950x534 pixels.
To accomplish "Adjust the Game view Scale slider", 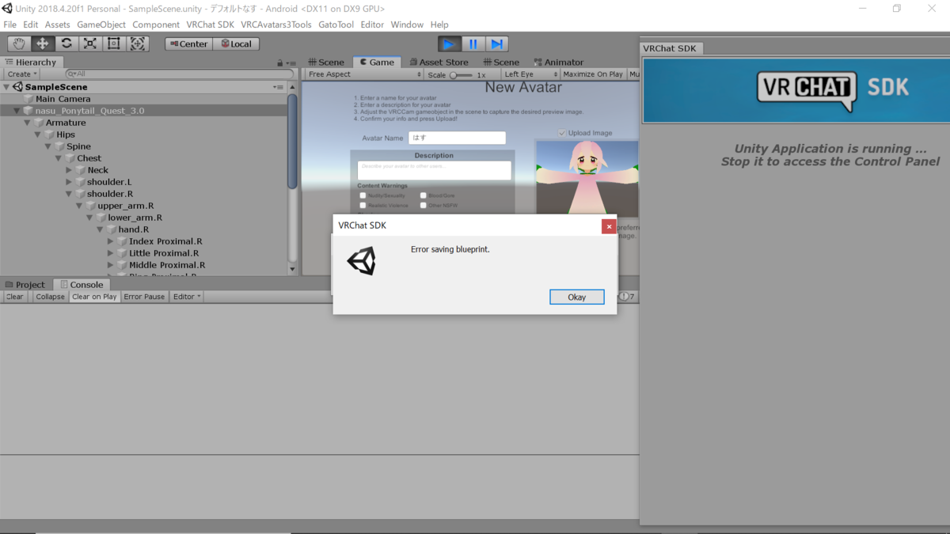I will tap(461, 75).
